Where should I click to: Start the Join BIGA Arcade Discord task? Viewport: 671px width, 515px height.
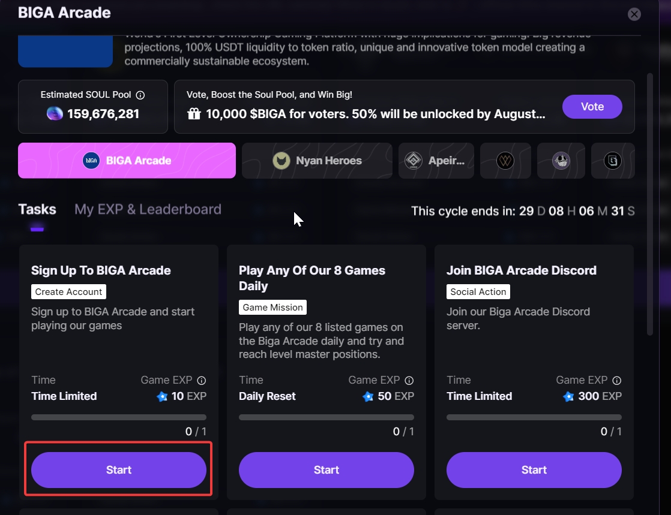(x=534, y=470)
